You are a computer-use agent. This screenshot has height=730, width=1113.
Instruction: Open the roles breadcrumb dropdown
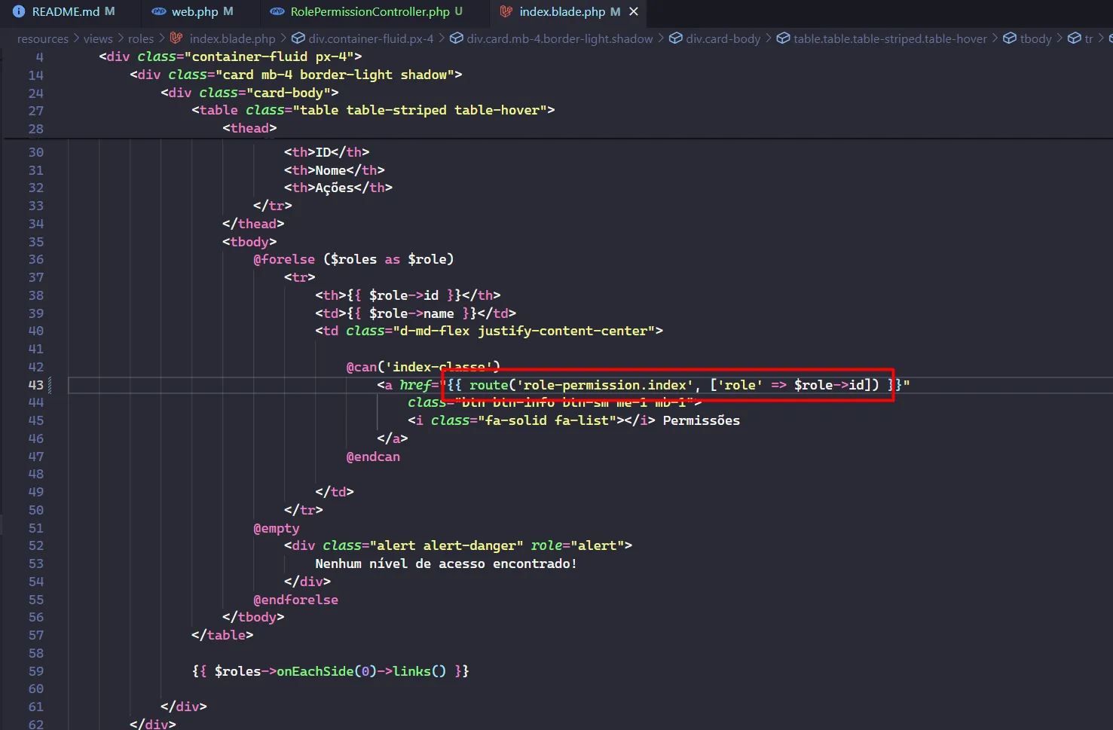click(x=140, y=38)
